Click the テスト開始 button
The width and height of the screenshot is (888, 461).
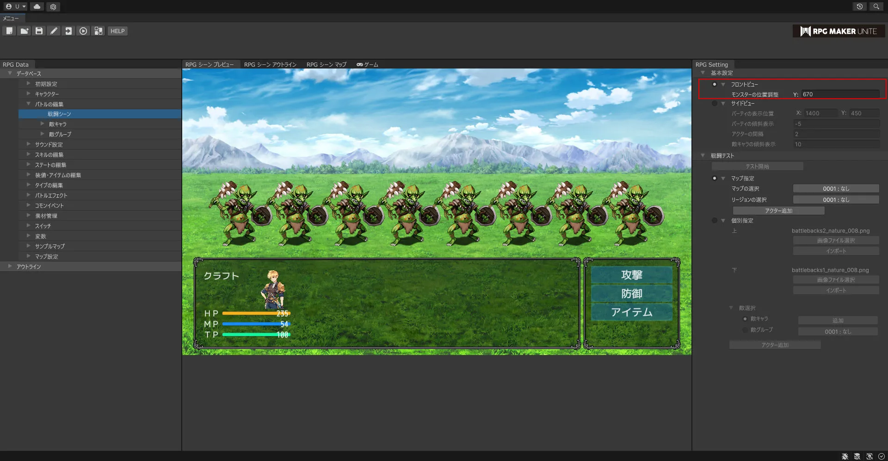[757, 167]
